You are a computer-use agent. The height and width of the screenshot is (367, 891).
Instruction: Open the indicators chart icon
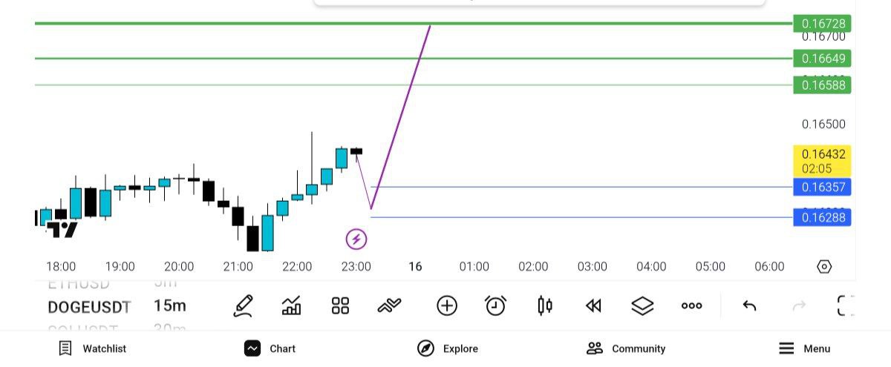point(292,305)
